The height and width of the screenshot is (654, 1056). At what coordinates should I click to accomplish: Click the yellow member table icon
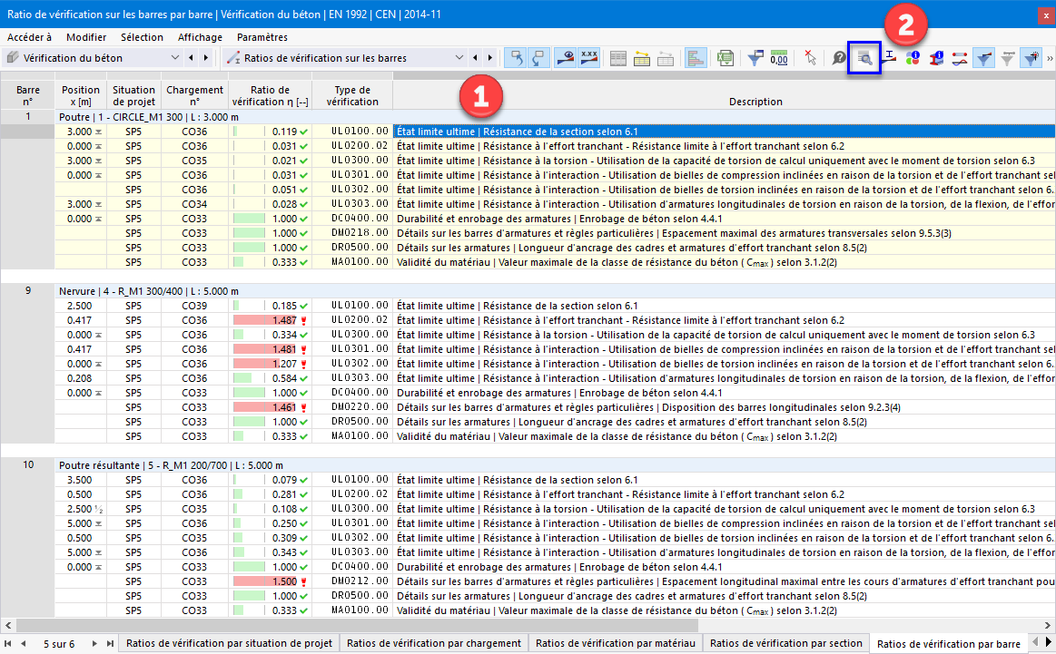point(642,59)
